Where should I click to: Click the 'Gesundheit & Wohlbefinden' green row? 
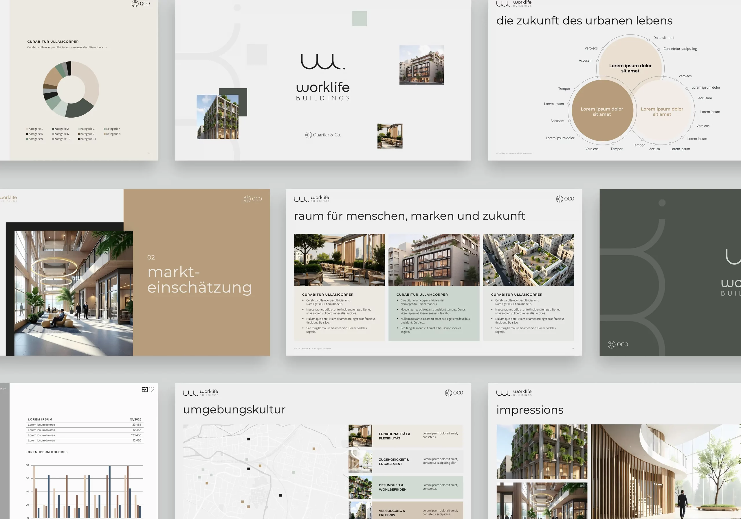click(x=406, y=487)
